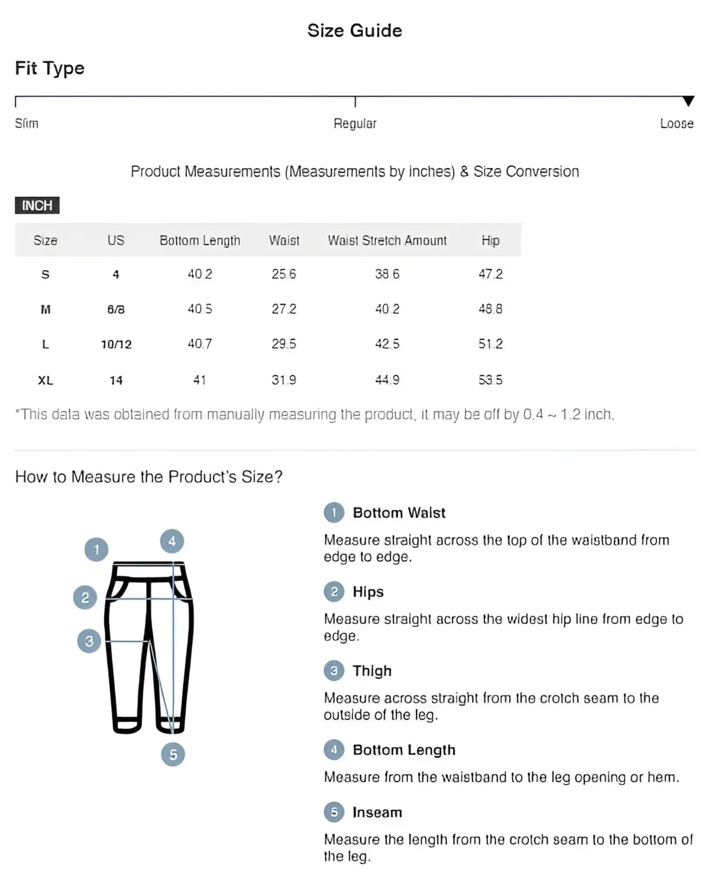Screen dimensions: 706x883
Task: Click the number 4 icon beside Bottom Length
Action: [334, 750]
